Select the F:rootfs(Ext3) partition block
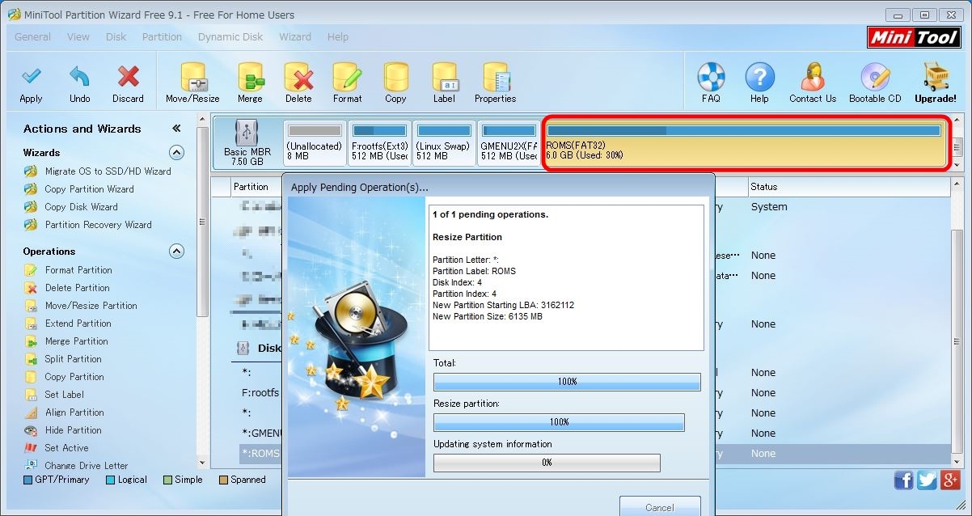This screenshot has width=972, height=516. point(379,143)
